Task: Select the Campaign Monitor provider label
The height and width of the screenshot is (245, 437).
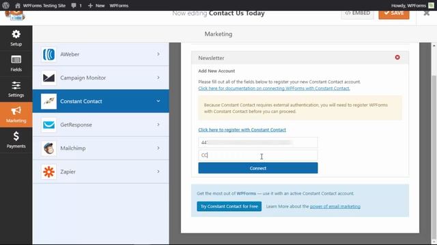Action: [x=83, y=78]
